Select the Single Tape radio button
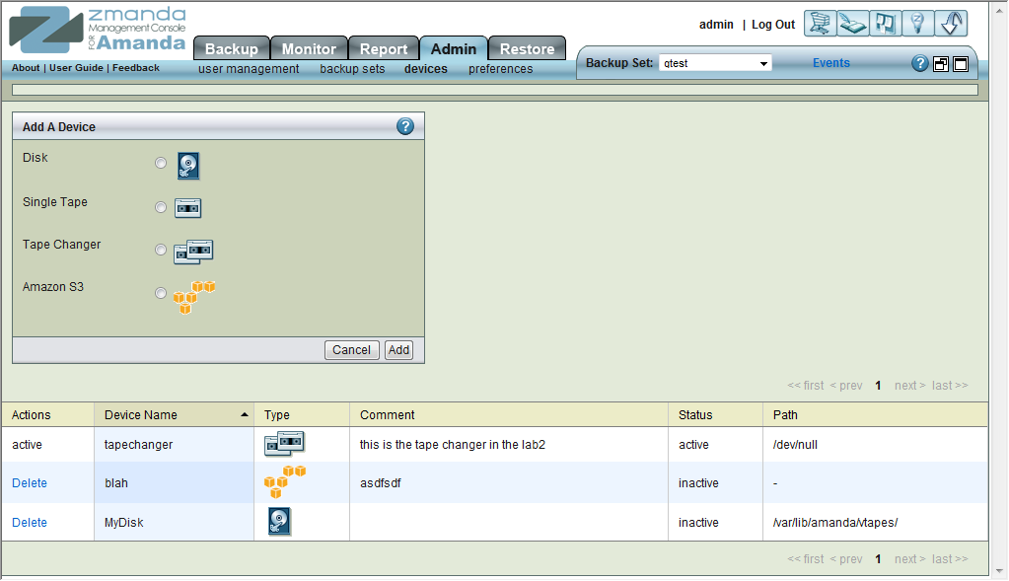This screenshot has height=581, width=1009. [161, 207]
